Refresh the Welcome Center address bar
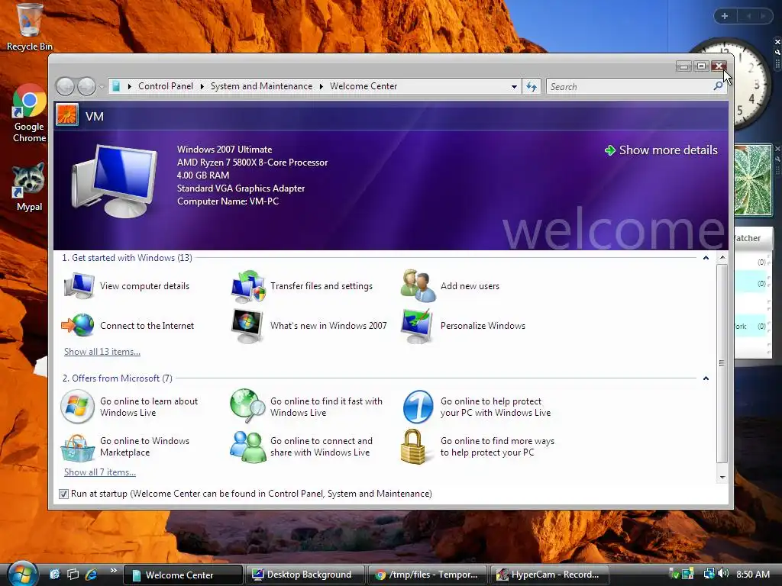Screen dimensions: 782x586 click(532, 87)
